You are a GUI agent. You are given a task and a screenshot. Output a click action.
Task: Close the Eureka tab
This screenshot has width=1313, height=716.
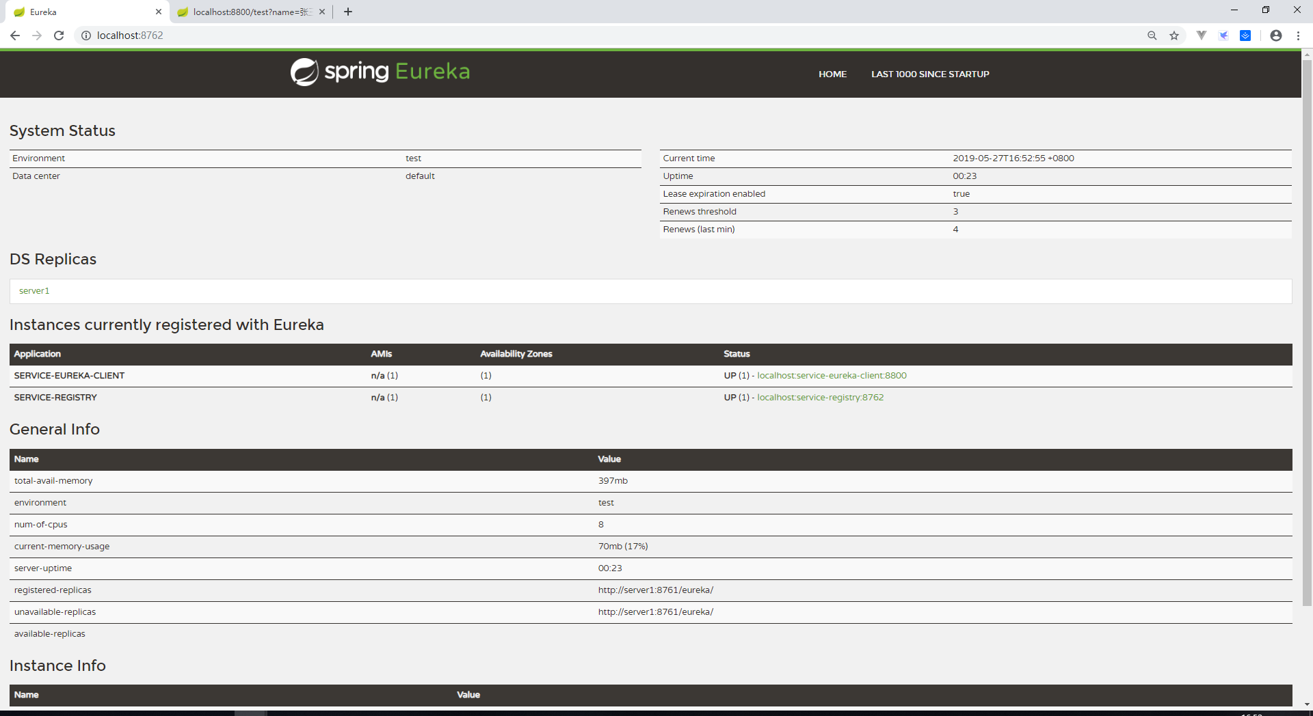(159, 12)
